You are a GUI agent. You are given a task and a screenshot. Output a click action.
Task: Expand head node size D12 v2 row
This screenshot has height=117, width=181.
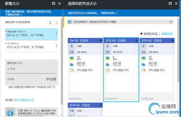(31, 46)
